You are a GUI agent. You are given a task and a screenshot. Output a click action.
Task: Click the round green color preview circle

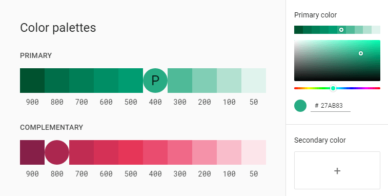click(x=300, y=106)
